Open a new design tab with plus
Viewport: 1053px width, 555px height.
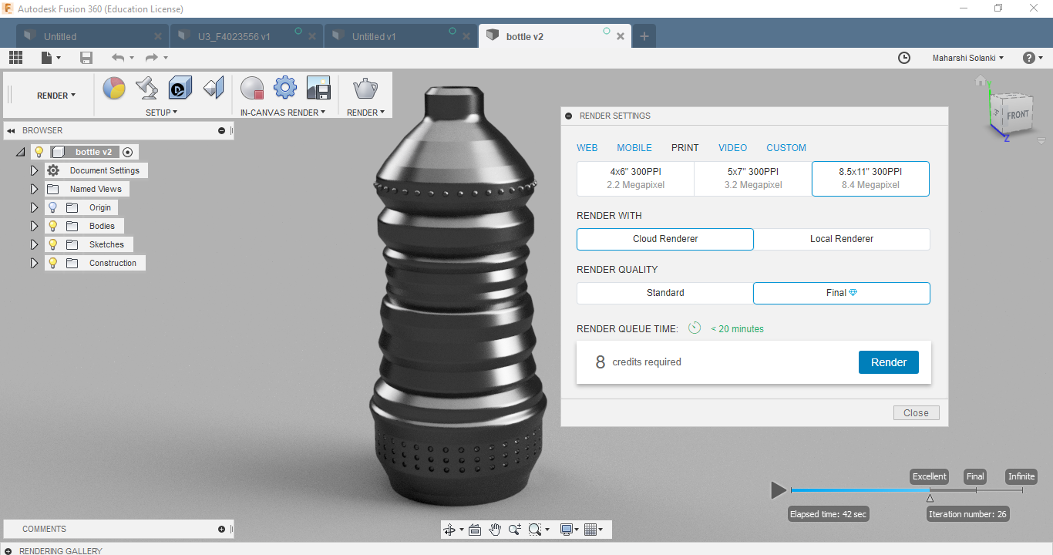point(644,36)
